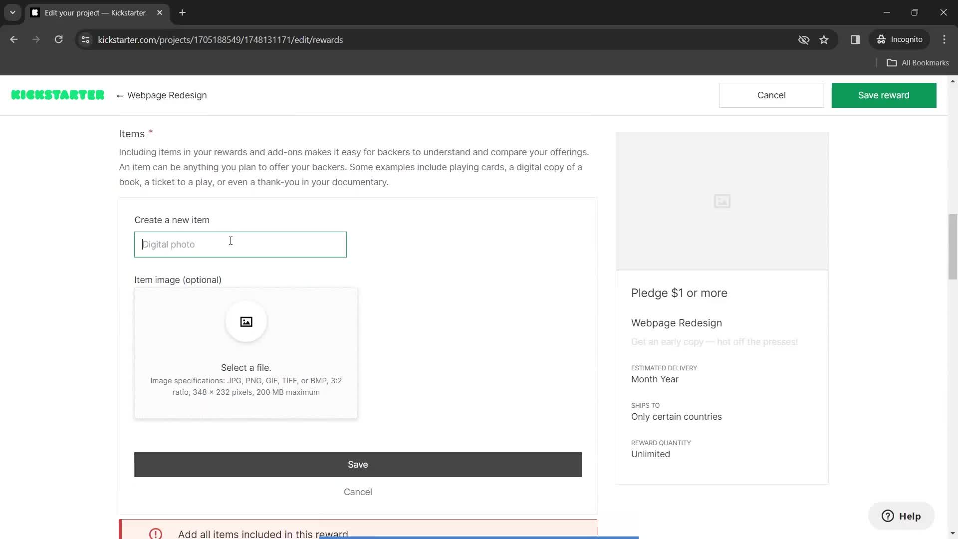Viewport: 958px width, 539px height.
Task: Click the warning/error circle icon at bottom
Action: point(156,534)
